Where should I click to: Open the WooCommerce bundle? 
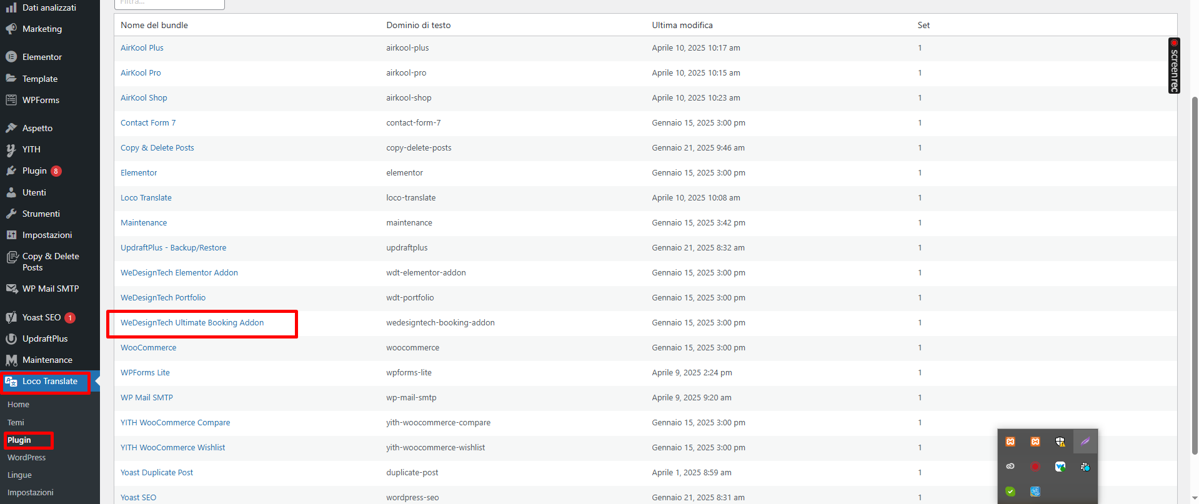click(x=149, y=348)
